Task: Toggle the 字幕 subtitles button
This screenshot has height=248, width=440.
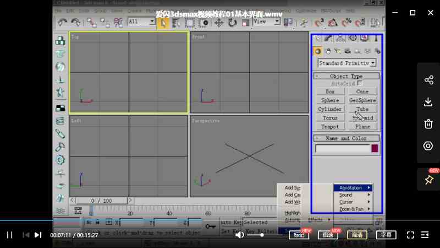Action: point(386,235)
